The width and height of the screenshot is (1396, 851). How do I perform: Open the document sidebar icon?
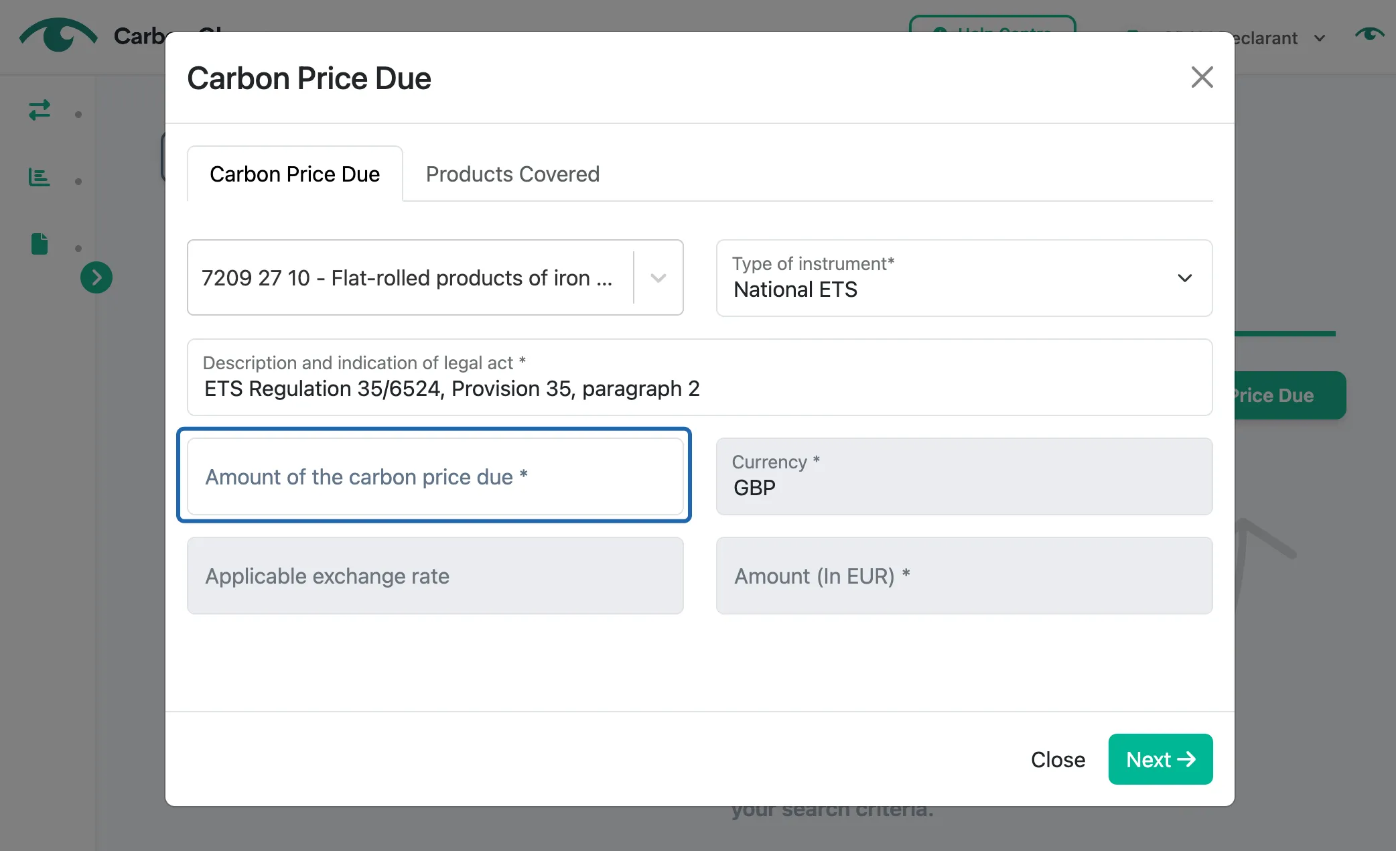40,244
